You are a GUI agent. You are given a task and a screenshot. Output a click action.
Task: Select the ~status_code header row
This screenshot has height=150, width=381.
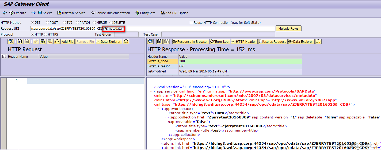(x=163, y=61)
